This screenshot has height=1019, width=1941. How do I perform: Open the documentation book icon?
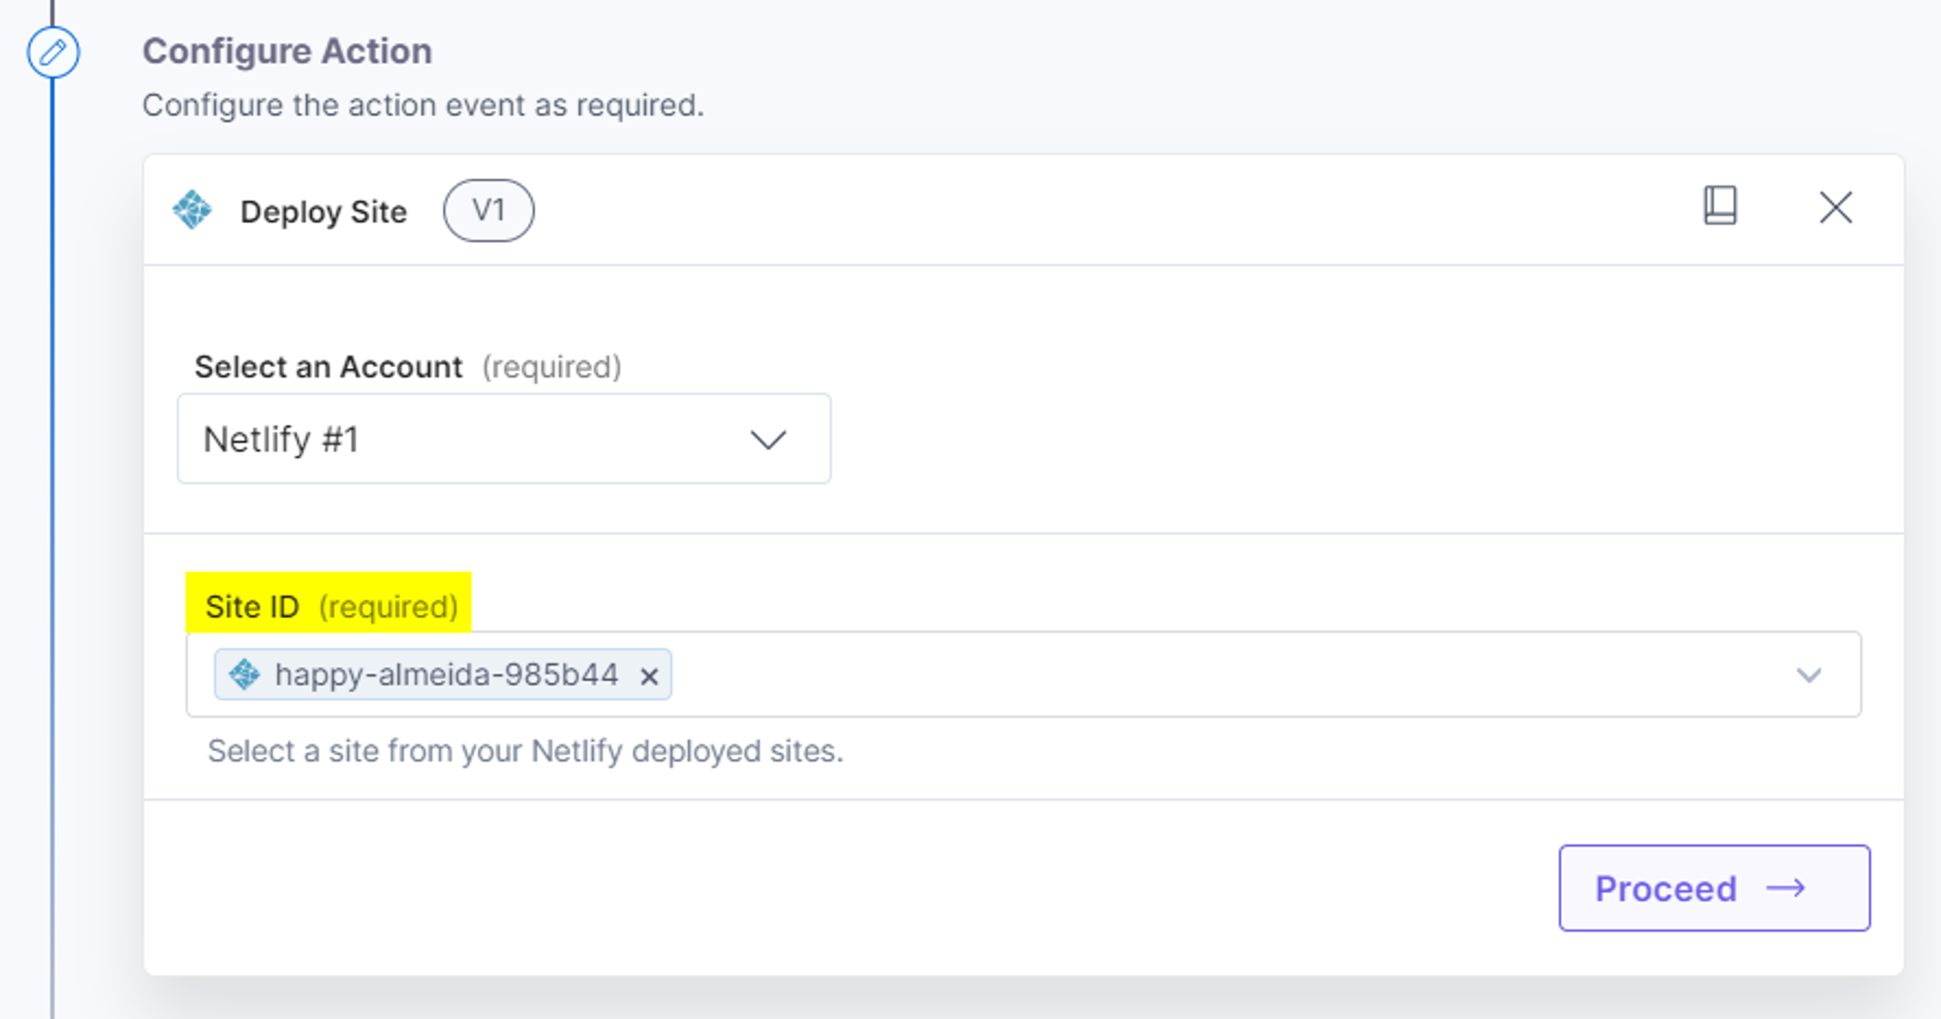tap(1720, 206)
